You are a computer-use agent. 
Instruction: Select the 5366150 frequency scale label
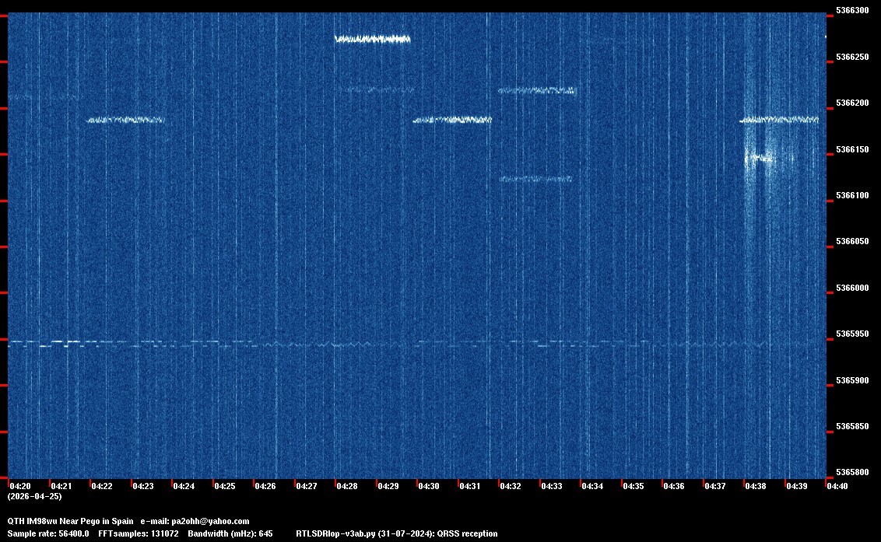(851, 149)
